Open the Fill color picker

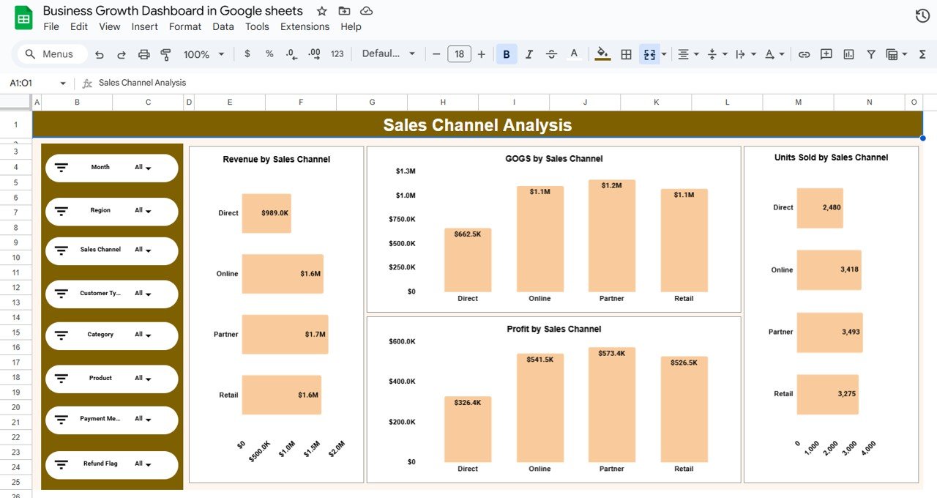click(601, 53)
